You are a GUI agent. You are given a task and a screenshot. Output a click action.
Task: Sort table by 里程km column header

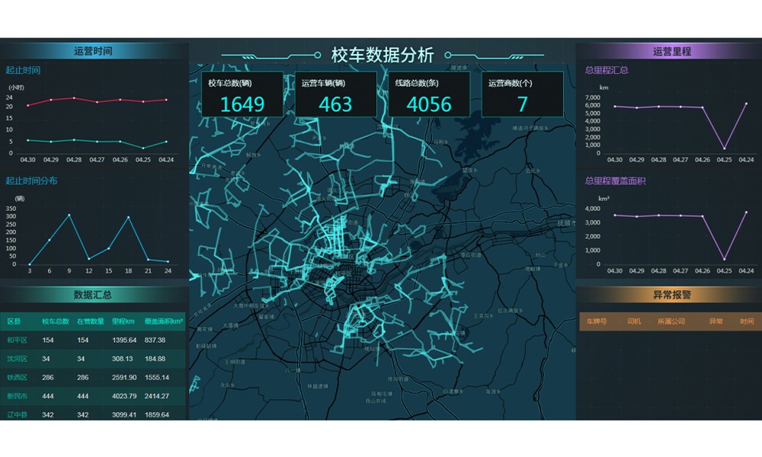pyautogui.click(x=123, y=321)
